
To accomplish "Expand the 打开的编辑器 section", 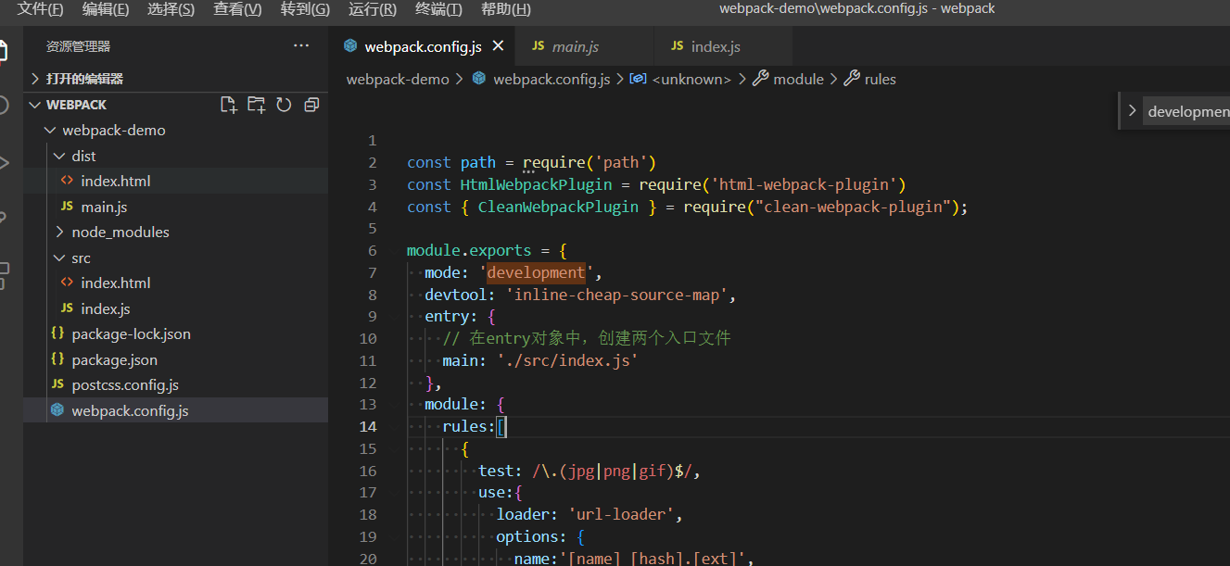I will [x=176, y=79].
